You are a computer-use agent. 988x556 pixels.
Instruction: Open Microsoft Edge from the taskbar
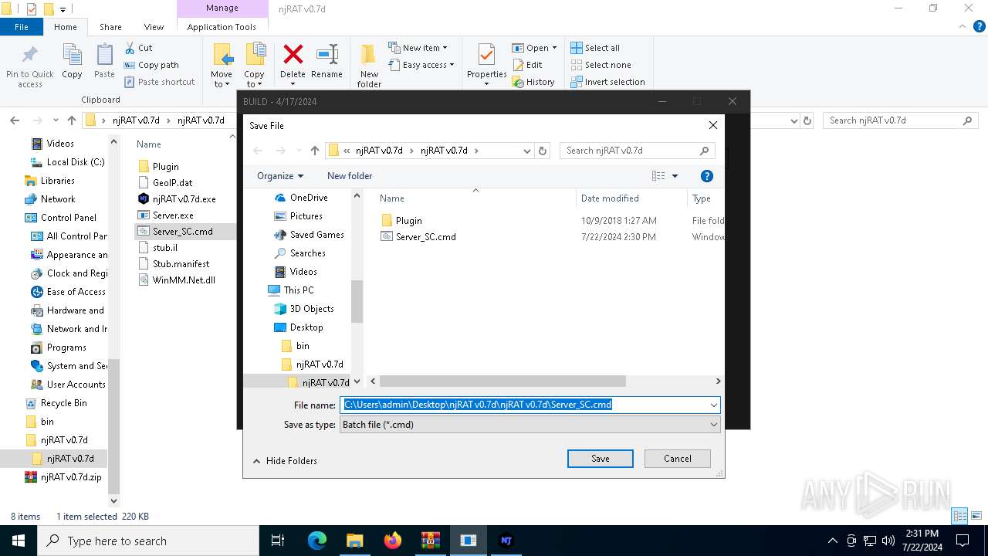(x=317, y=541)
